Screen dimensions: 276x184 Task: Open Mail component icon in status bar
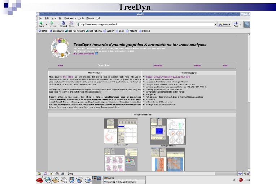pos(45,174)
